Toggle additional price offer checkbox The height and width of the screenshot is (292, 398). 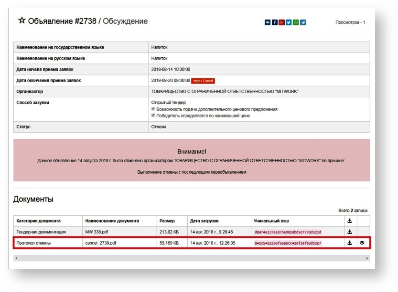coord(153,109)
